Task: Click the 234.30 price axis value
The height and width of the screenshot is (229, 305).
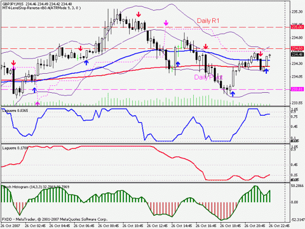Action: 297,63
